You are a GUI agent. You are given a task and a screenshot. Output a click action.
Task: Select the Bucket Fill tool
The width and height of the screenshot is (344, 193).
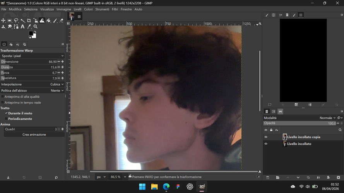click(x=48, y=20)
